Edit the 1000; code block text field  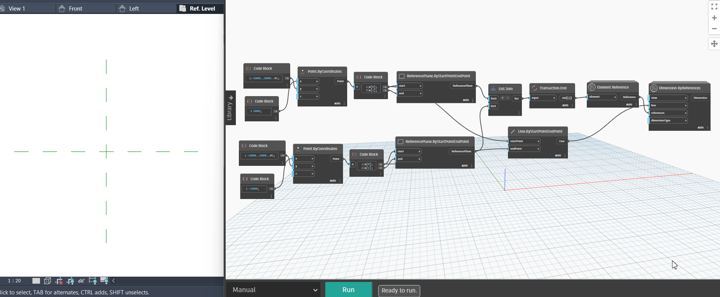pyautogui.click(x=259, y=111)
